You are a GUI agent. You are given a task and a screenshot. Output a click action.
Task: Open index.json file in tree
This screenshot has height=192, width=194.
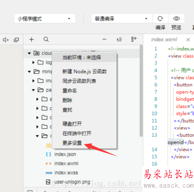coord(65,155)
